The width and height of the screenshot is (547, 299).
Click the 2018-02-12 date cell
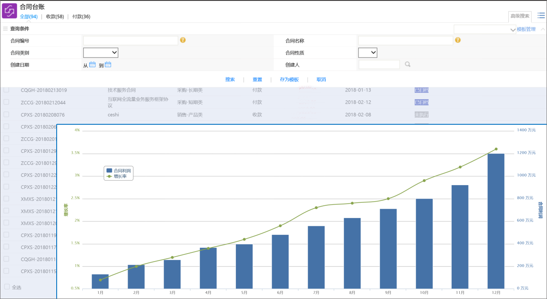pos(358,102)
